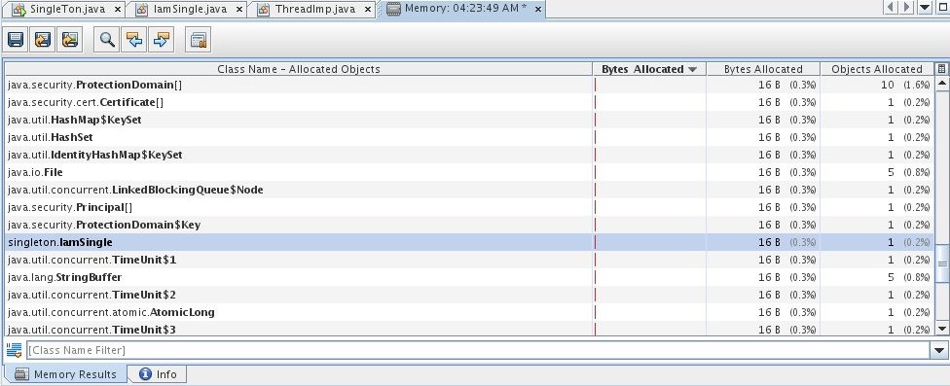Select the java.security.ProtectionDomain$Key row
The width and height of the screenshot is (950, 386).
click(x=469, y=225)
